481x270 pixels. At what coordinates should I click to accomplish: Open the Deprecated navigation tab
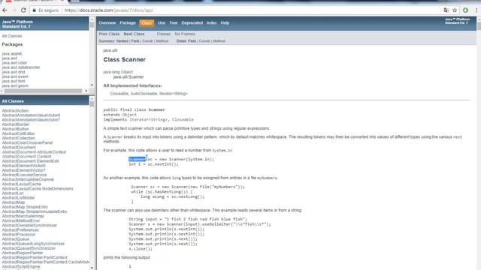tap(192, 23)
